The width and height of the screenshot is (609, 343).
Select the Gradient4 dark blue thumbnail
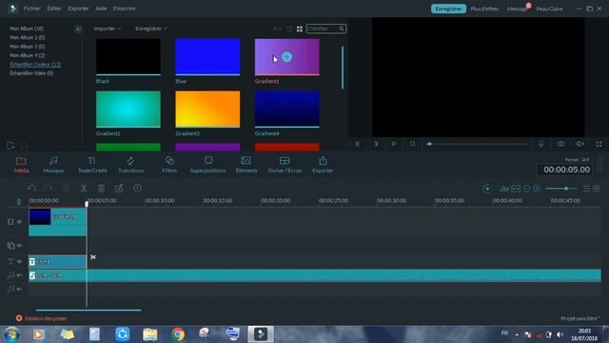click(287, 109)
